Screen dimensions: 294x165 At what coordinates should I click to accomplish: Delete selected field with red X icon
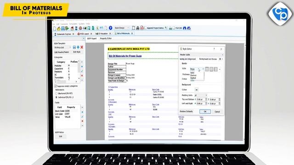pos(82,121)
